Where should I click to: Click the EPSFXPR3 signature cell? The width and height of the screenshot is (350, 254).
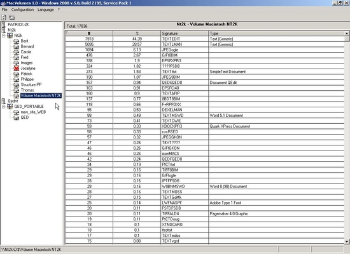[x=185, y=60]
